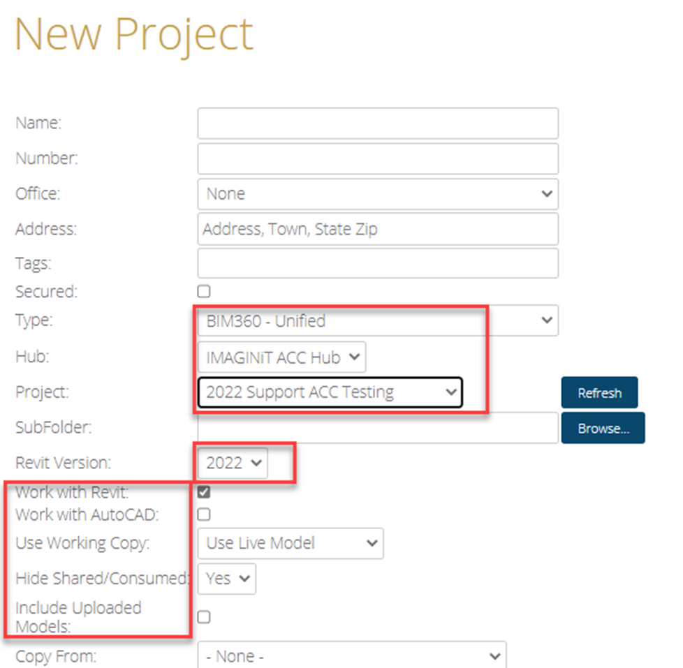
Task: Open the Hide Shared/Consumed dropdown
Action: 227,579
